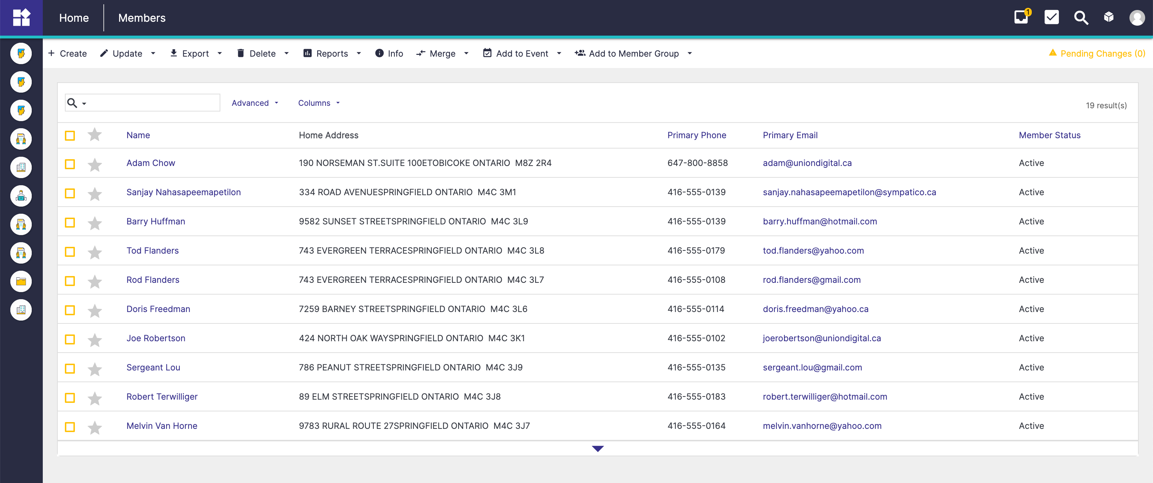Click the tasks checkmark icon

(x=1051, y=17)
